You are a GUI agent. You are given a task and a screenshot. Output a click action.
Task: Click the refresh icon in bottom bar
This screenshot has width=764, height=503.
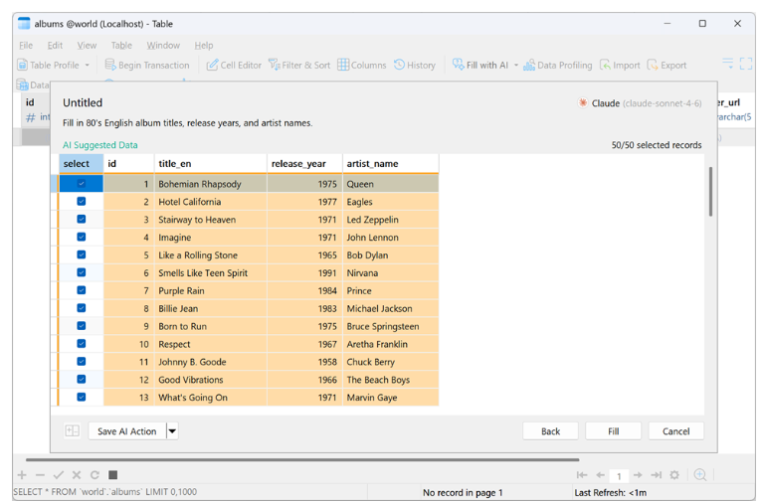point(95,475)
